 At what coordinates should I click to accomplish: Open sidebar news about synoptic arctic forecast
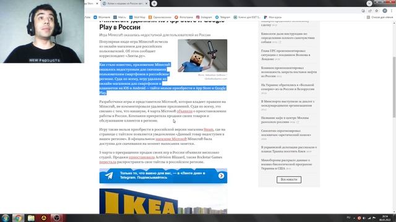point(286,134)
